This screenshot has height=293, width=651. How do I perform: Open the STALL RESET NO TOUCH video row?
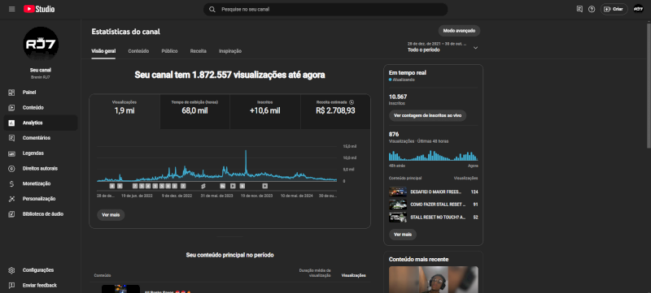pos(434,217)
